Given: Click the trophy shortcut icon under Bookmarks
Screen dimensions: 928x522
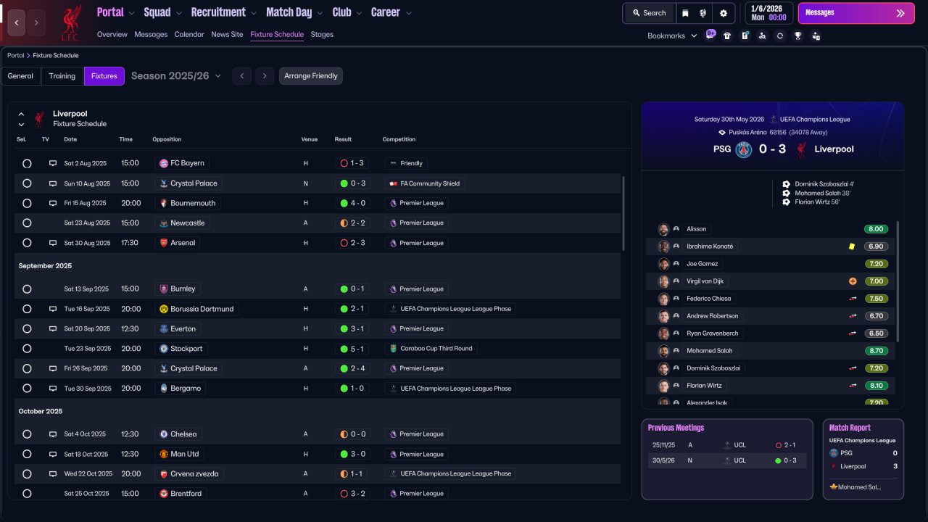Looking at the screenshot, I should [797, 36].
